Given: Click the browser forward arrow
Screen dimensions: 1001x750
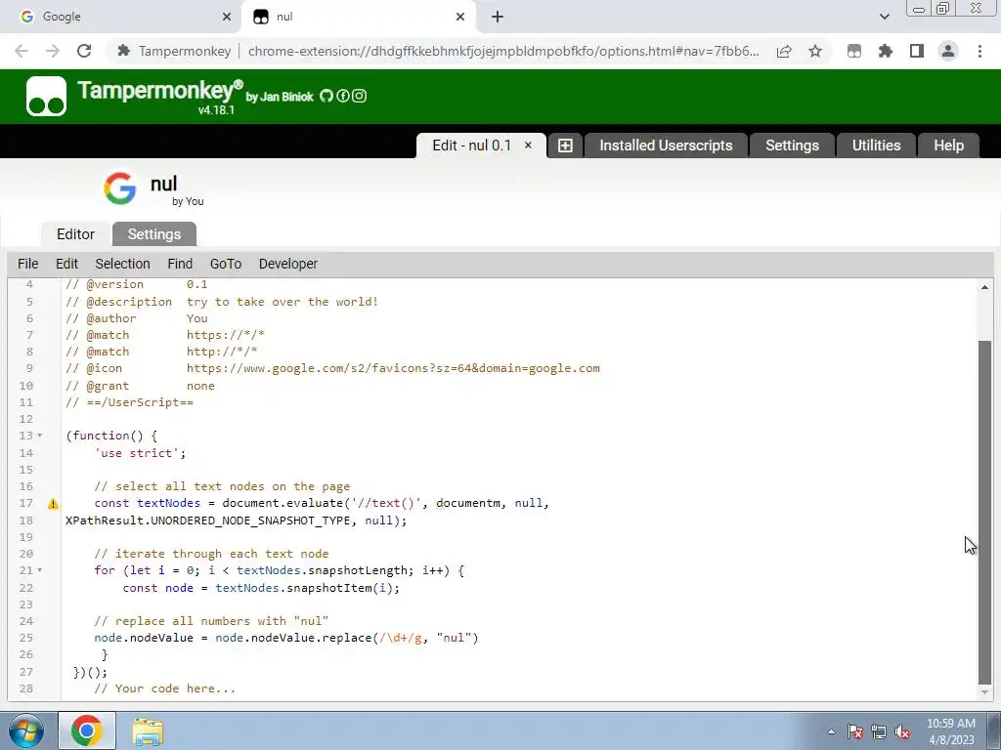Looking at the screenshot, I should click(x=53, y=51).
